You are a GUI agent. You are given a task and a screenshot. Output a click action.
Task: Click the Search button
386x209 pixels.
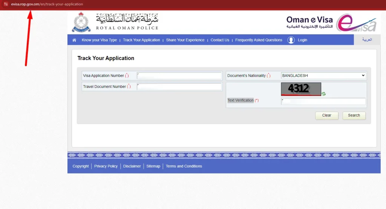tap(354, 115)
